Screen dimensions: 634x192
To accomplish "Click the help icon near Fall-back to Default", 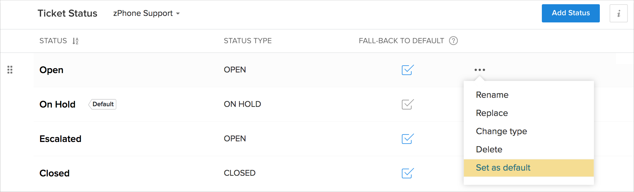I will [453, 41].
